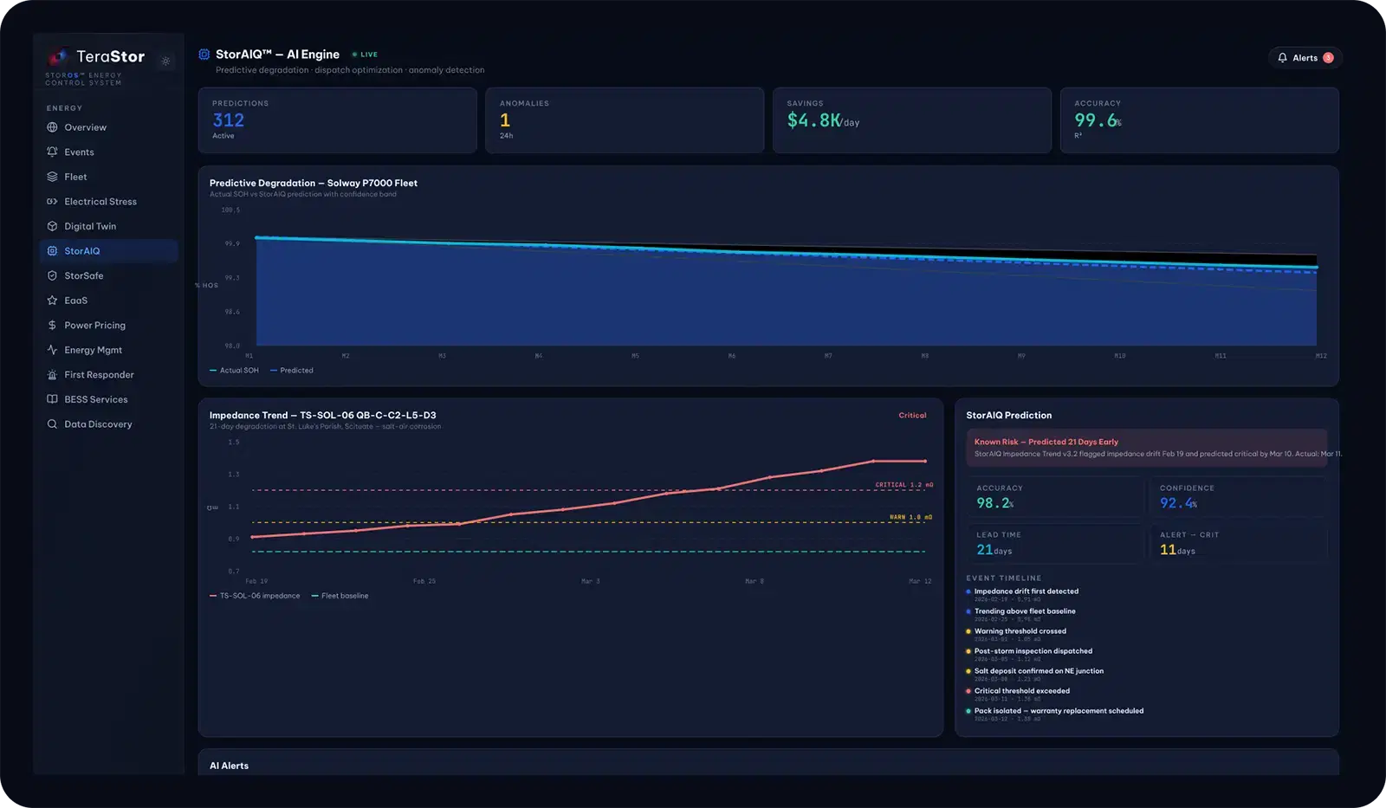Click the StorAIQ chip icon in sidebar
The image size is (1386, 808).
click(x=52, y=251)
